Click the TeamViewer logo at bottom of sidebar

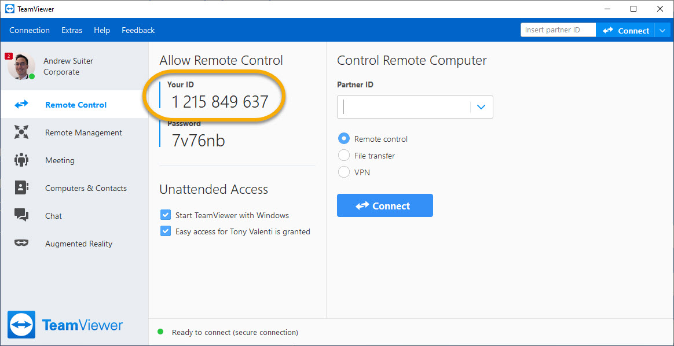pyautogui.click(x=65, y=325)
